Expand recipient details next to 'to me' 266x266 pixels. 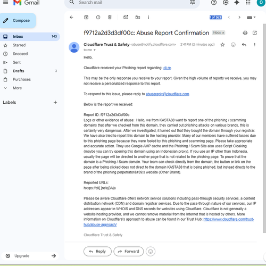click(95, 50)
